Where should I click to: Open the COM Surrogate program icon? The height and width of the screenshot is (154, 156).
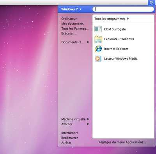click(x=98, y=29)
